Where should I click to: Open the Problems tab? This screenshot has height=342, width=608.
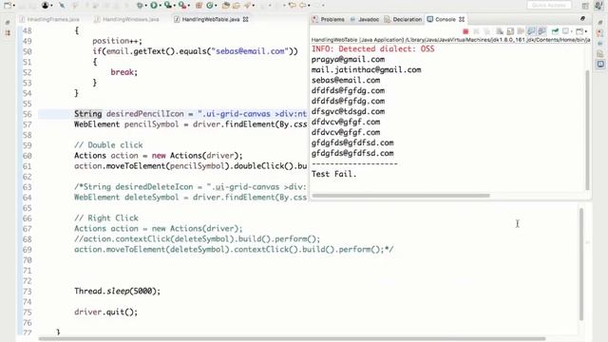(329, 19)
